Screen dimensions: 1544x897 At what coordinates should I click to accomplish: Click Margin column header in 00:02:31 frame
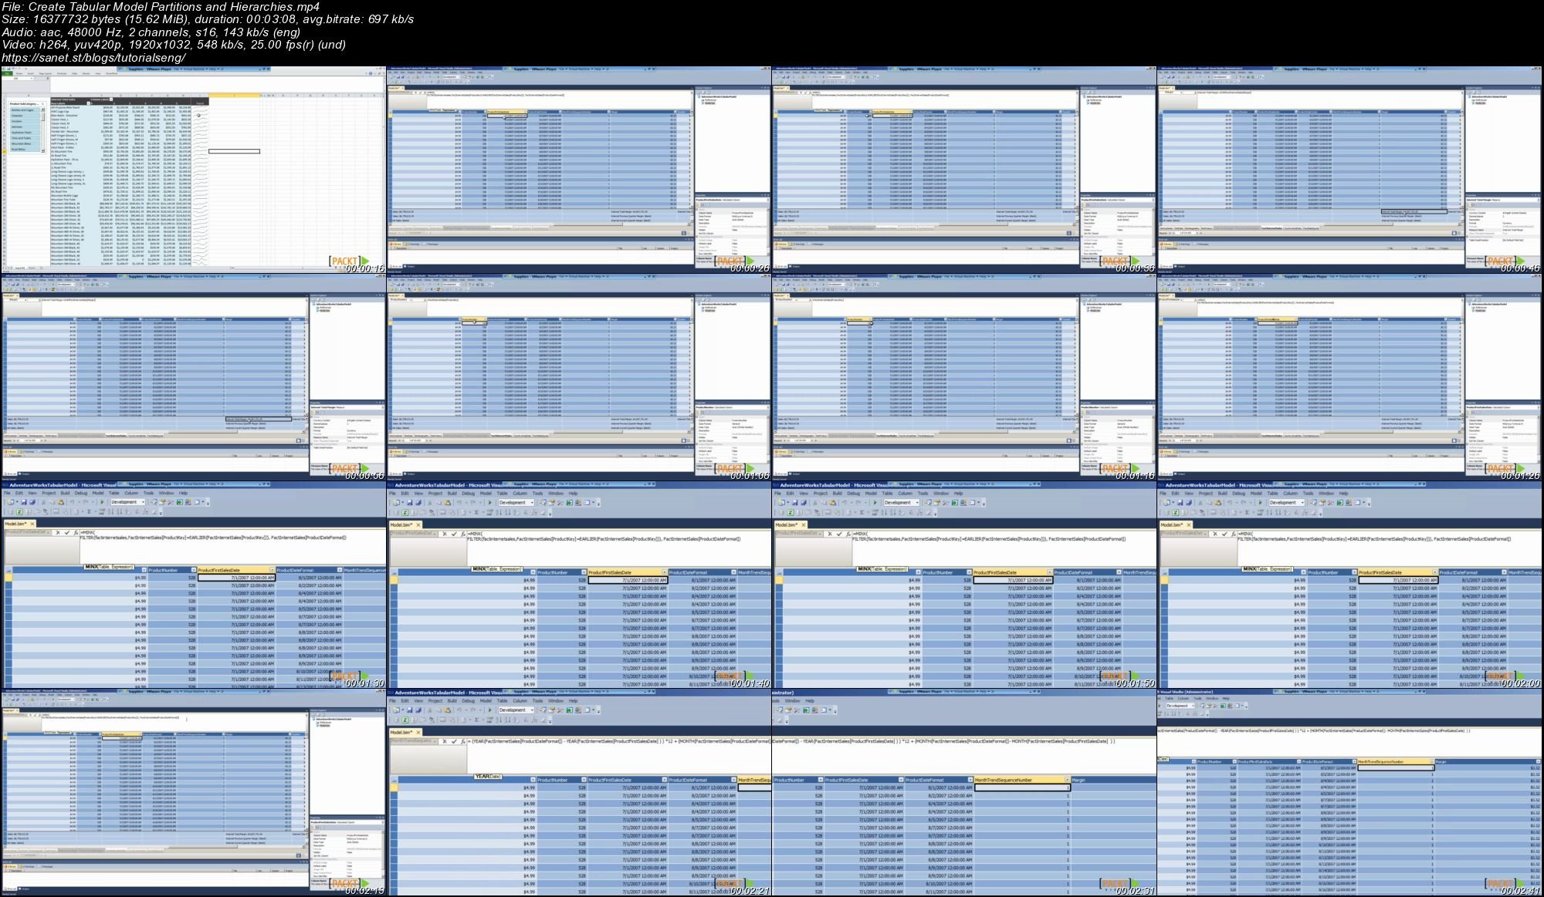pyautogui.click(x=1113, y=780)
